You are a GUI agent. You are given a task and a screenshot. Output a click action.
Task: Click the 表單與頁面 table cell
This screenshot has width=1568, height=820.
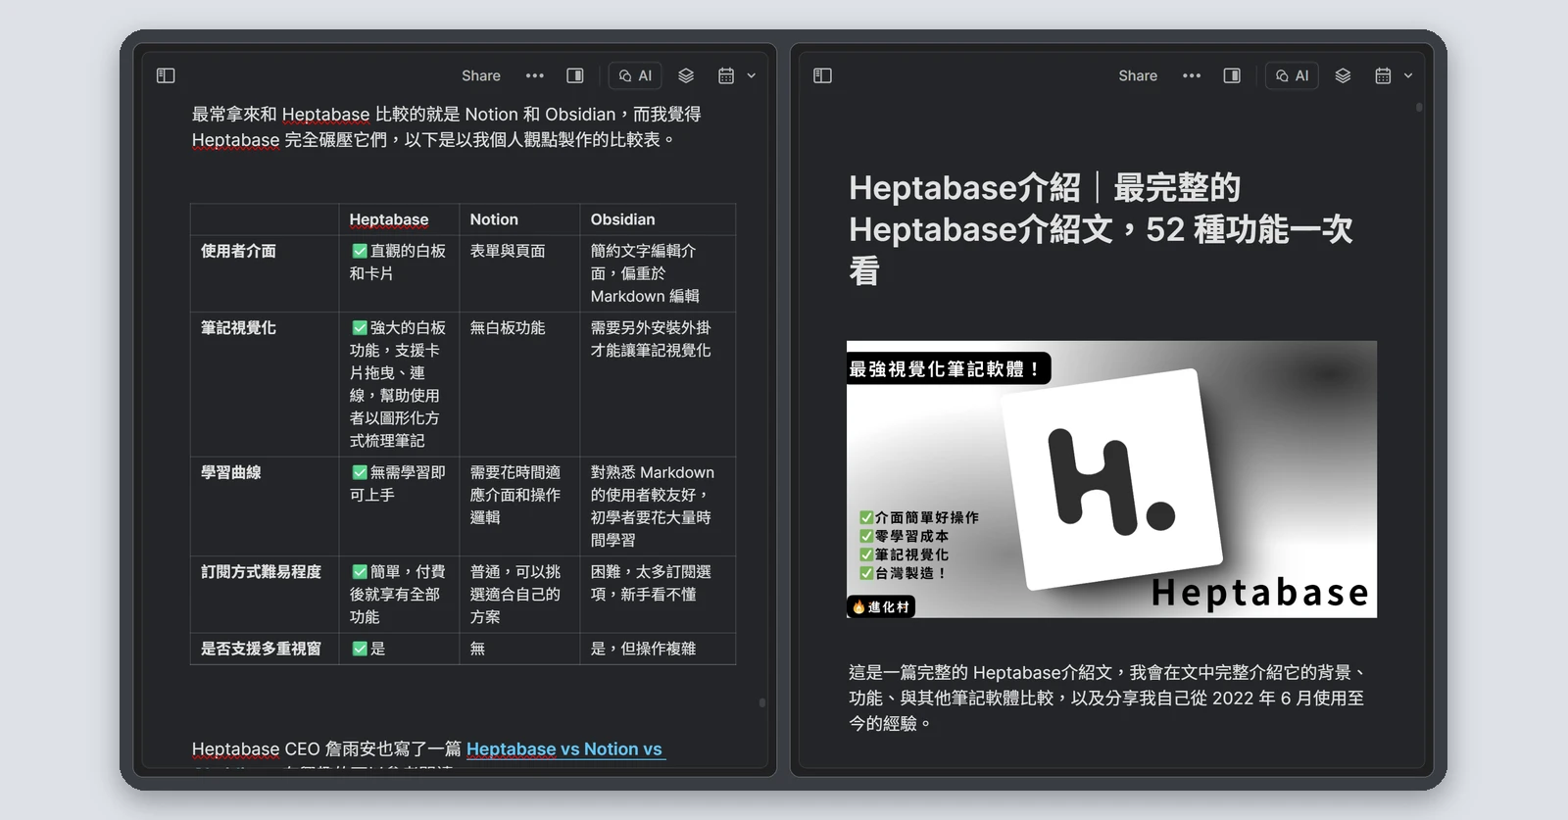(x=519, y=273)
